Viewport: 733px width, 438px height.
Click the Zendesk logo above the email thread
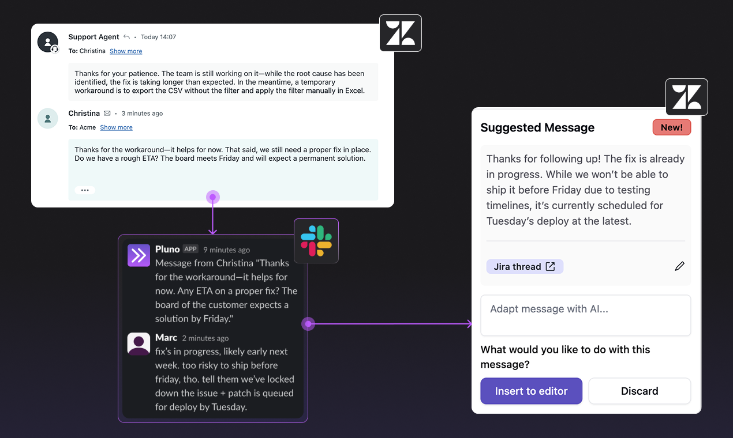pyautogui.click(x=401, y=33)
